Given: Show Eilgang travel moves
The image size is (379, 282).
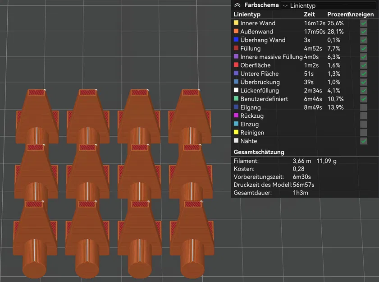Looking at the screenshot, I should [364, 107].
